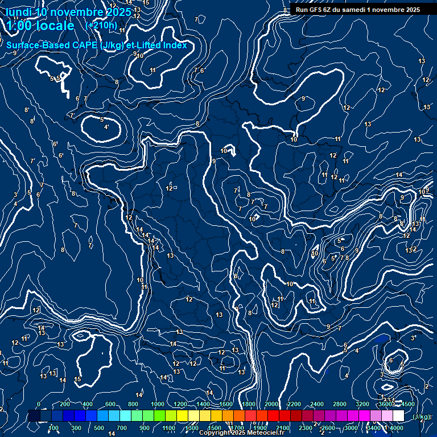Click legend label '600'
437x437 pixels.
(x=110, y=404)
